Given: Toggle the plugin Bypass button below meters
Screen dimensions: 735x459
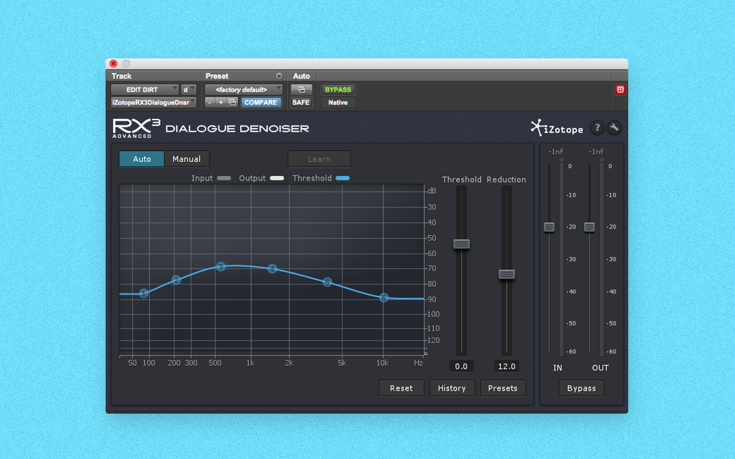Looking at the screenshot, I should pos(582,388).
